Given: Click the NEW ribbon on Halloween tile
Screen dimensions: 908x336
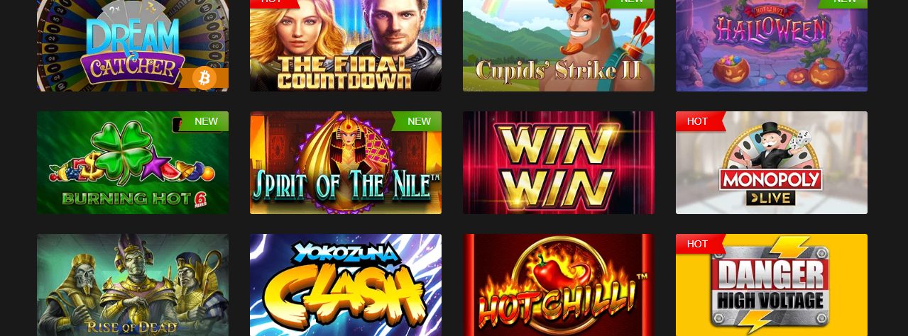Looking at the screenshot, I should tap(843, 4).
